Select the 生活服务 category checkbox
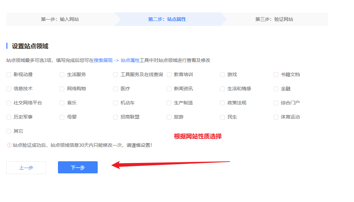This screenshot has height=202, width=354. pos(62,75)
